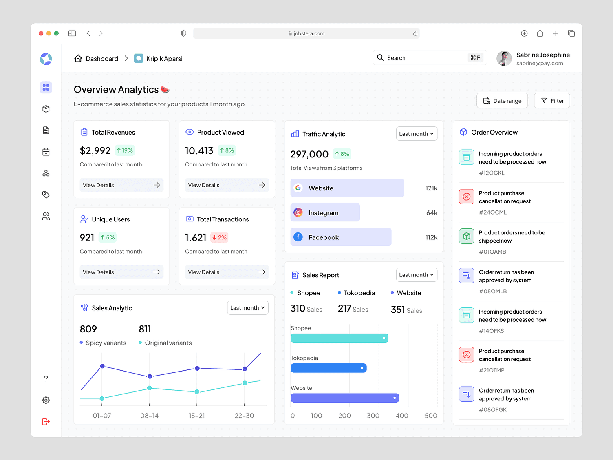Click the red logout icon
Screen dimensions: 613x460
click(x=46, y=422)
